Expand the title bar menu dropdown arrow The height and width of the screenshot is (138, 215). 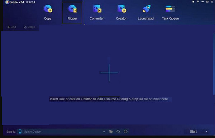pos(198,2)
